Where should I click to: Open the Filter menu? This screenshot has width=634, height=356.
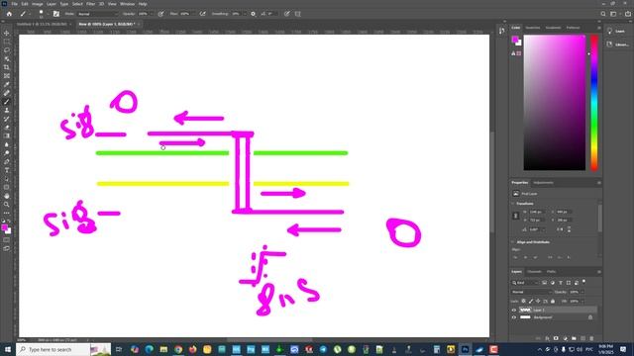tap(90, 4)
